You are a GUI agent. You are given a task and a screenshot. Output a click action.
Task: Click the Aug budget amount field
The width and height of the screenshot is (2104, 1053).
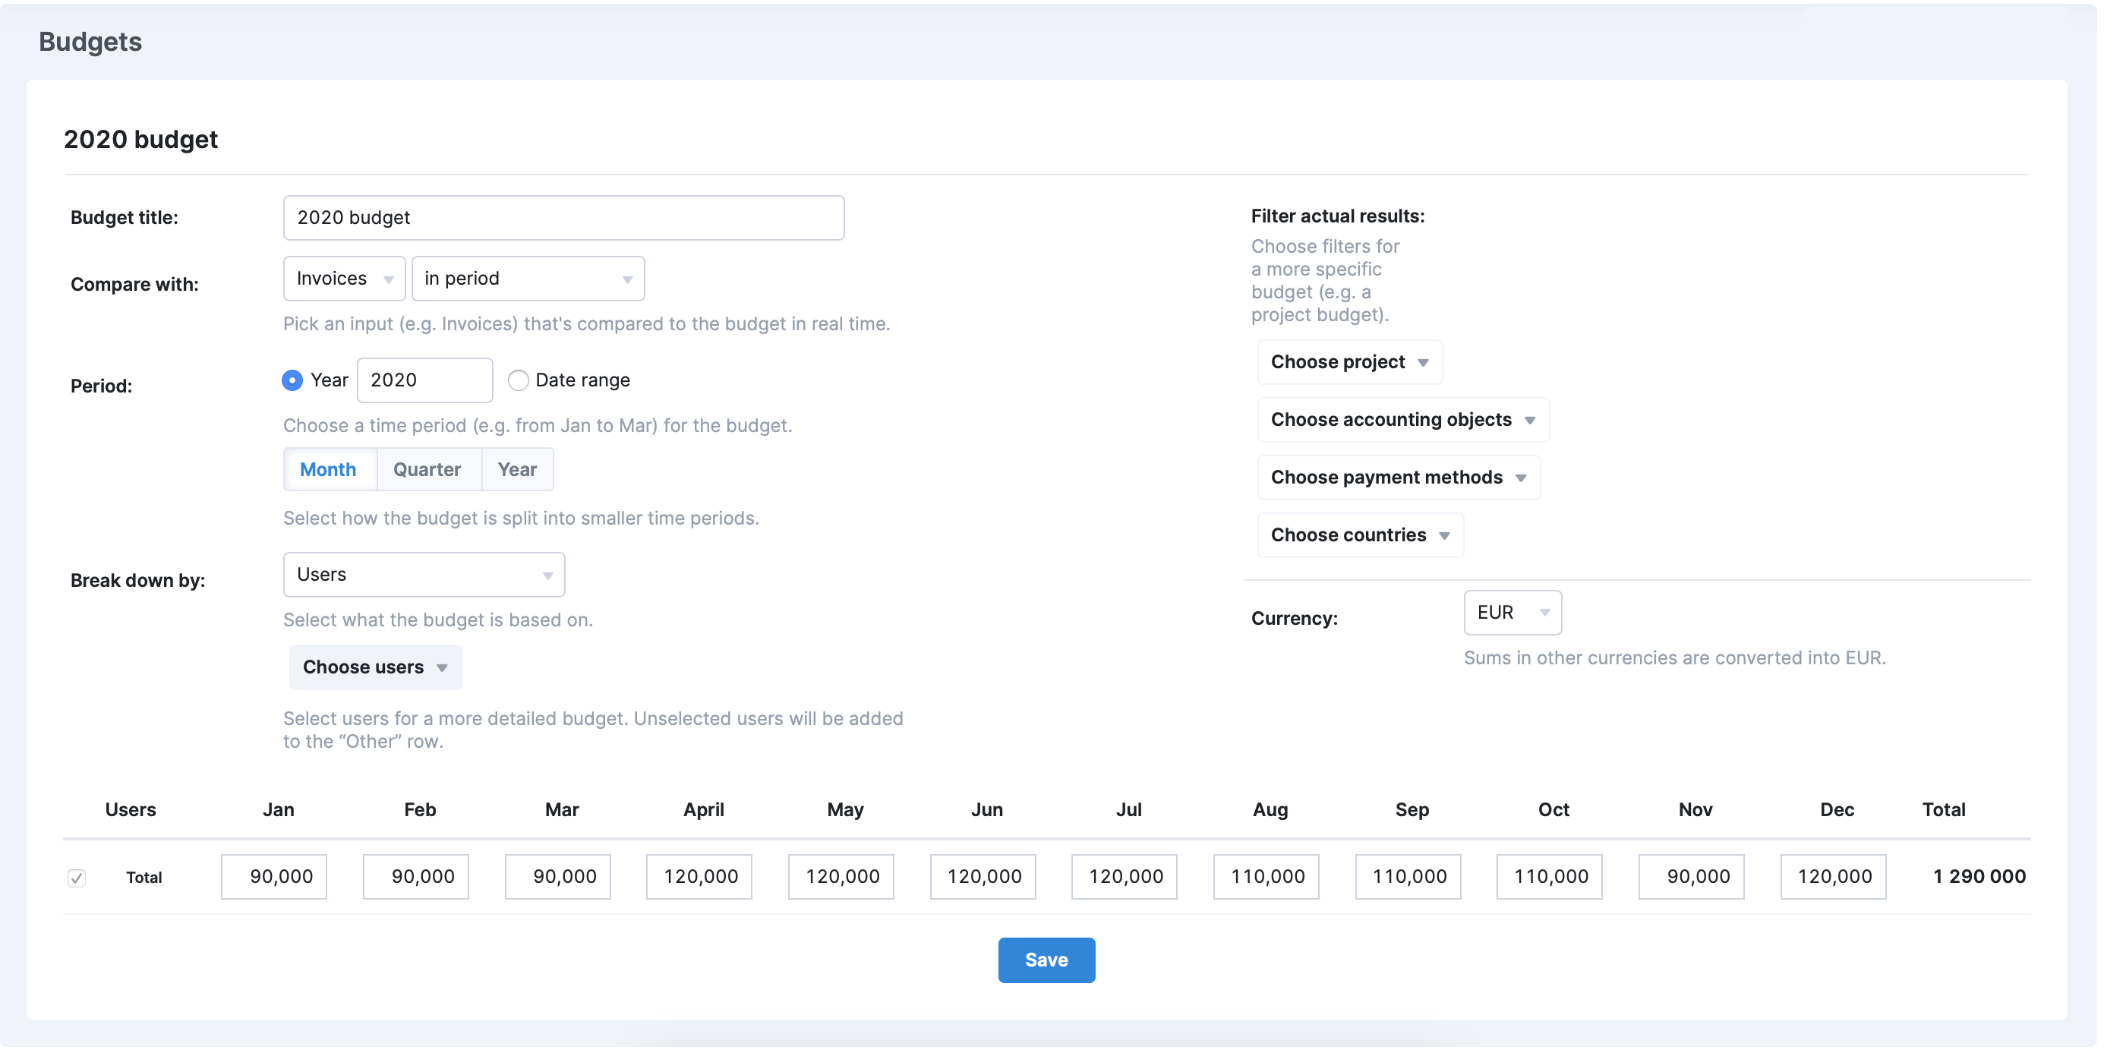click(1267, 877)
